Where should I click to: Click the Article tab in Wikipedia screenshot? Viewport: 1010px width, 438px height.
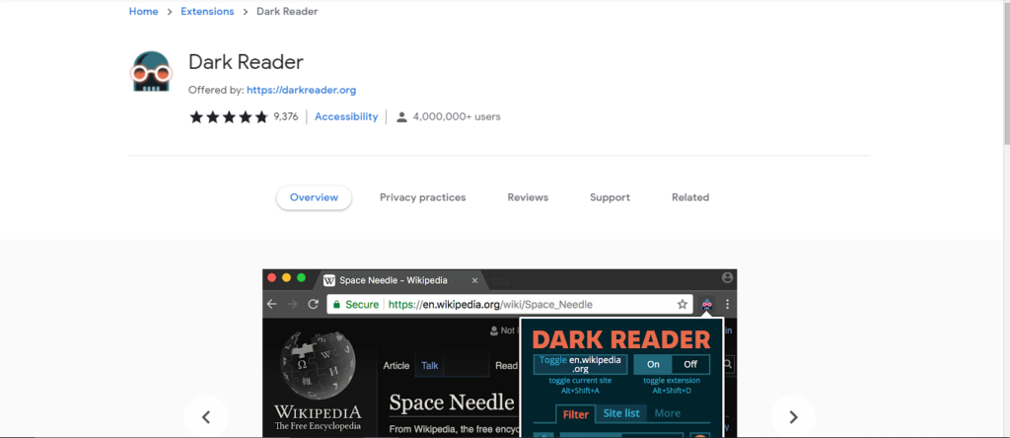(x=397, y=365)
